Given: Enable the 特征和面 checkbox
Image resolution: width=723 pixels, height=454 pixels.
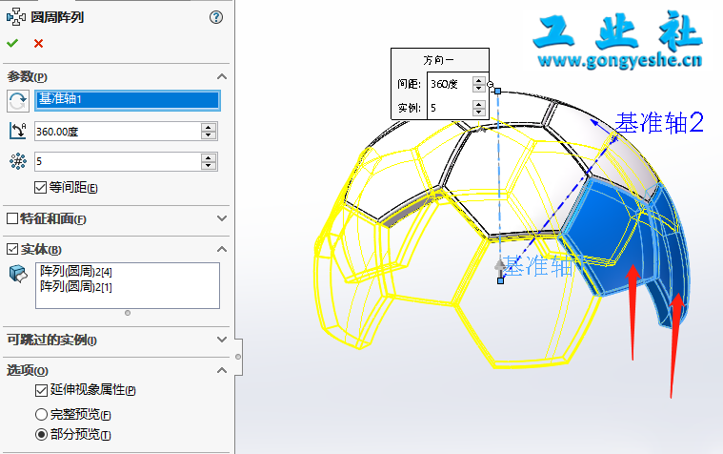Looking at the screenshot, I should tap(12, 218).
